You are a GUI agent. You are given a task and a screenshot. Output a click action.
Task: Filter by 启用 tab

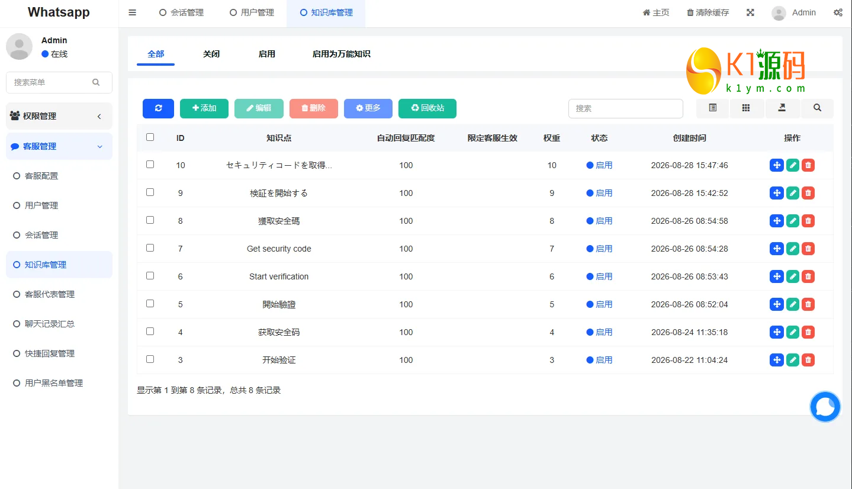pyautogui.click(x=267, y=54)
